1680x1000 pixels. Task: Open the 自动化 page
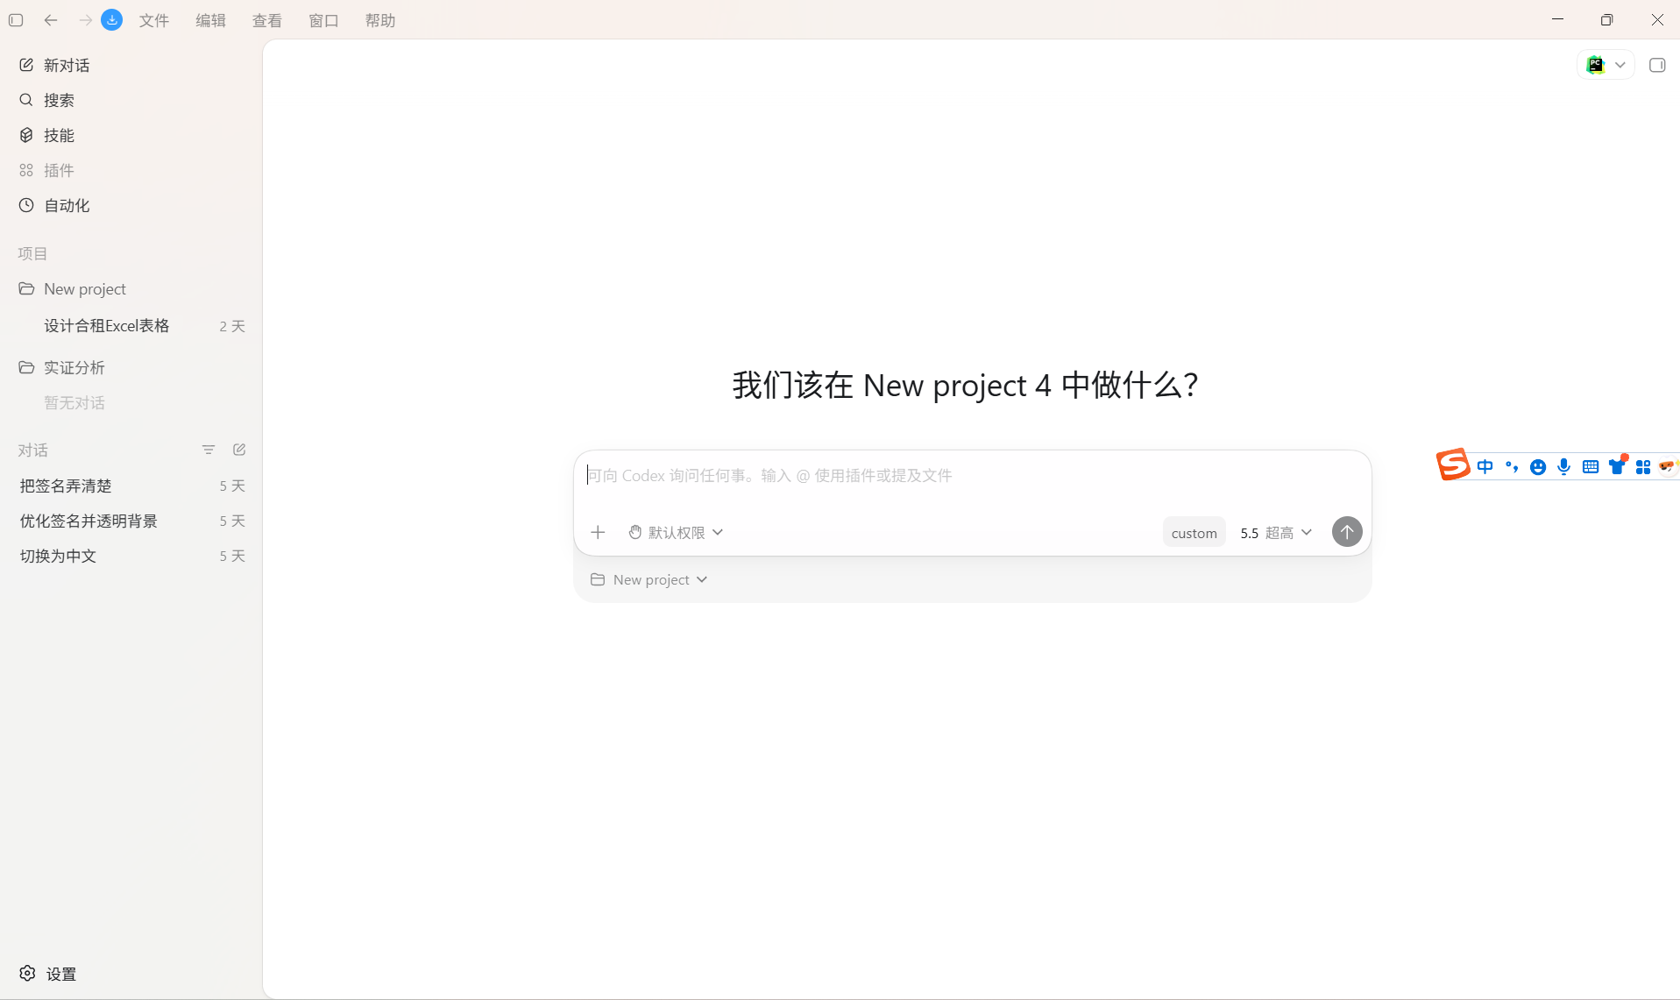pos(131,205)
